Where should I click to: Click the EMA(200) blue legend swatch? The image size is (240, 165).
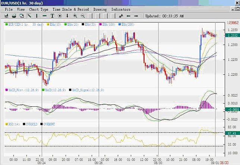click(x=120, y=25)
